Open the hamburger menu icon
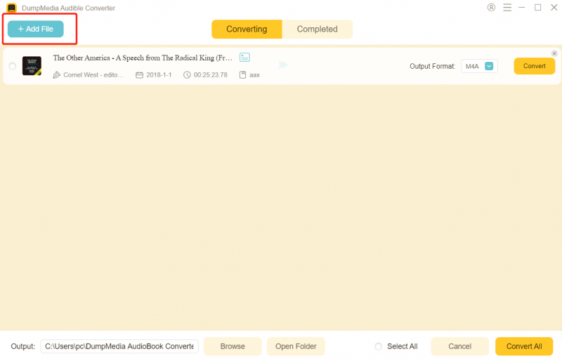 [507, 7]
